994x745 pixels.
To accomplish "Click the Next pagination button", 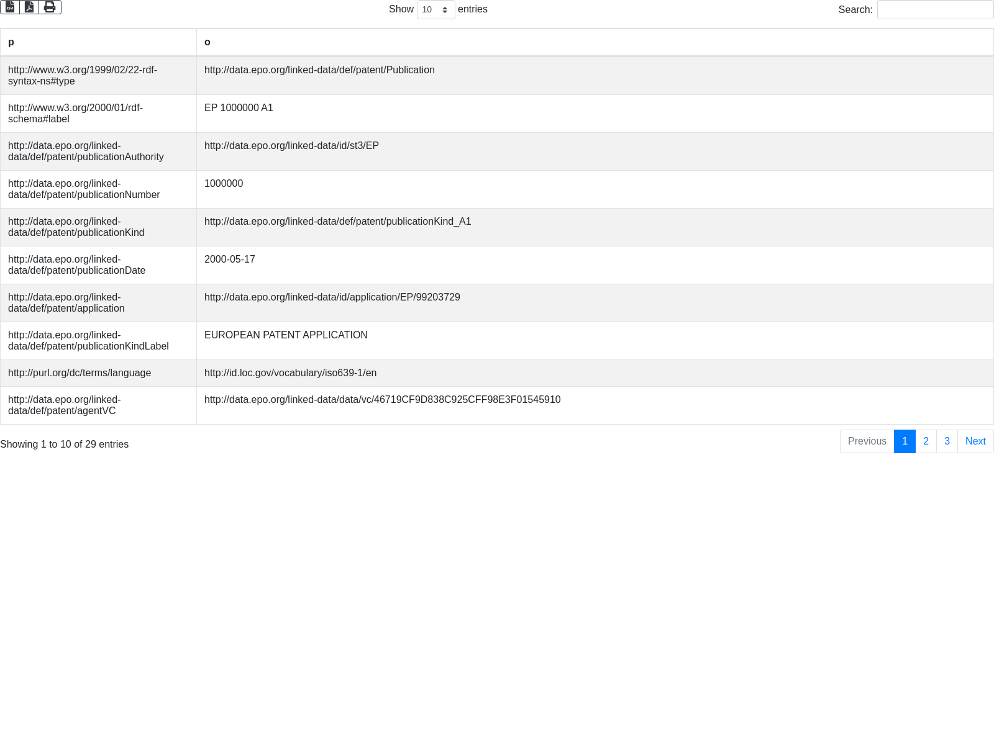I will coord(975,441).
